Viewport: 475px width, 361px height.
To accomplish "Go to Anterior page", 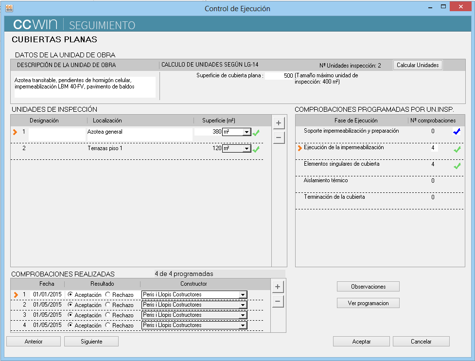I will pyautogui.click(x=34, y=341).
